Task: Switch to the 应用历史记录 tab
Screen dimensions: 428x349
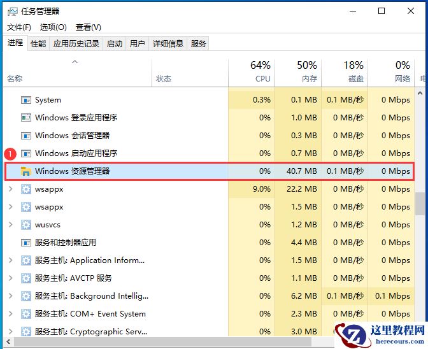Action: click(x=76, y=44)
